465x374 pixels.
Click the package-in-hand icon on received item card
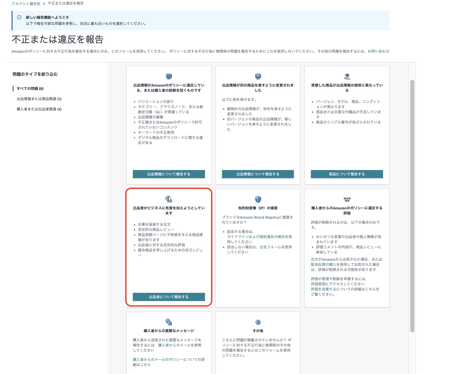(x=347, y=76)
